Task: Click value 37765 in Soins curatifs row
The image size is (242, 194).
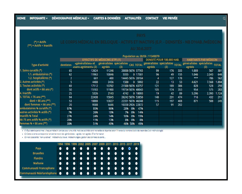Action: coord(139,71)
